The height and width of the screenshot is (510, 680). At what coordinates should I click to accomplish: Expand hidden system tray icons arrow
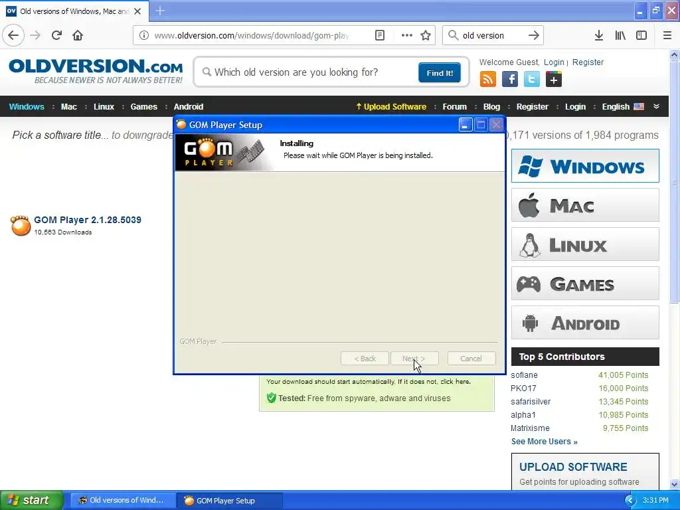coord(630,500)
